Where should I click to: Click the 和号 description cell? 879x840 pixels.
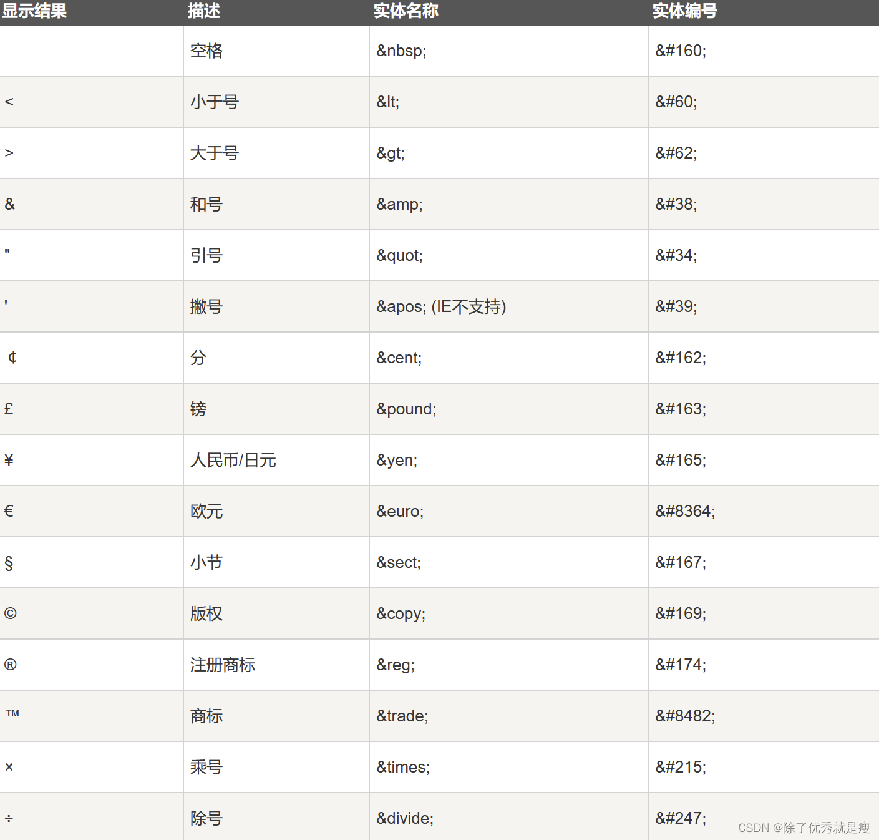point(206,204)
